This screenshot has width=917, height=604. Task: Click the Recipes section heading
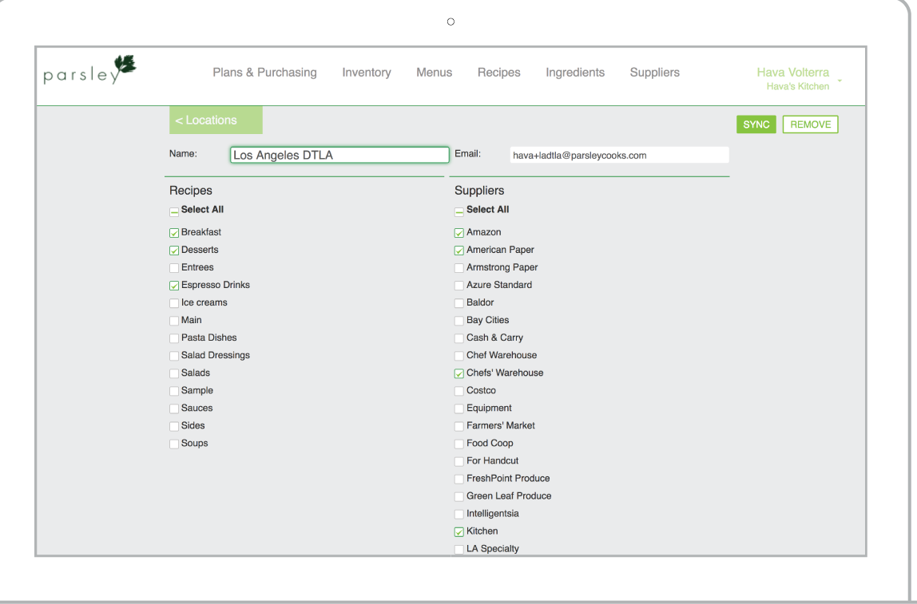click(191, 191)
